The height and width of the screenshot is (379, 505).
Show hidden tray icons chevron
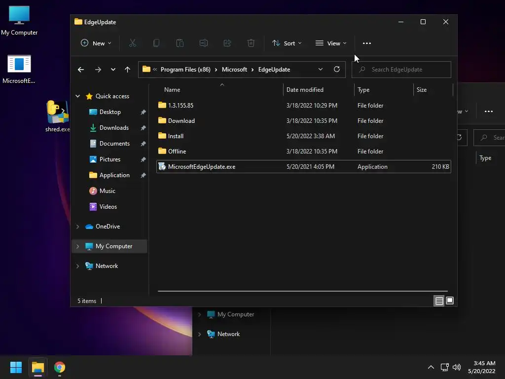[431, 367]
